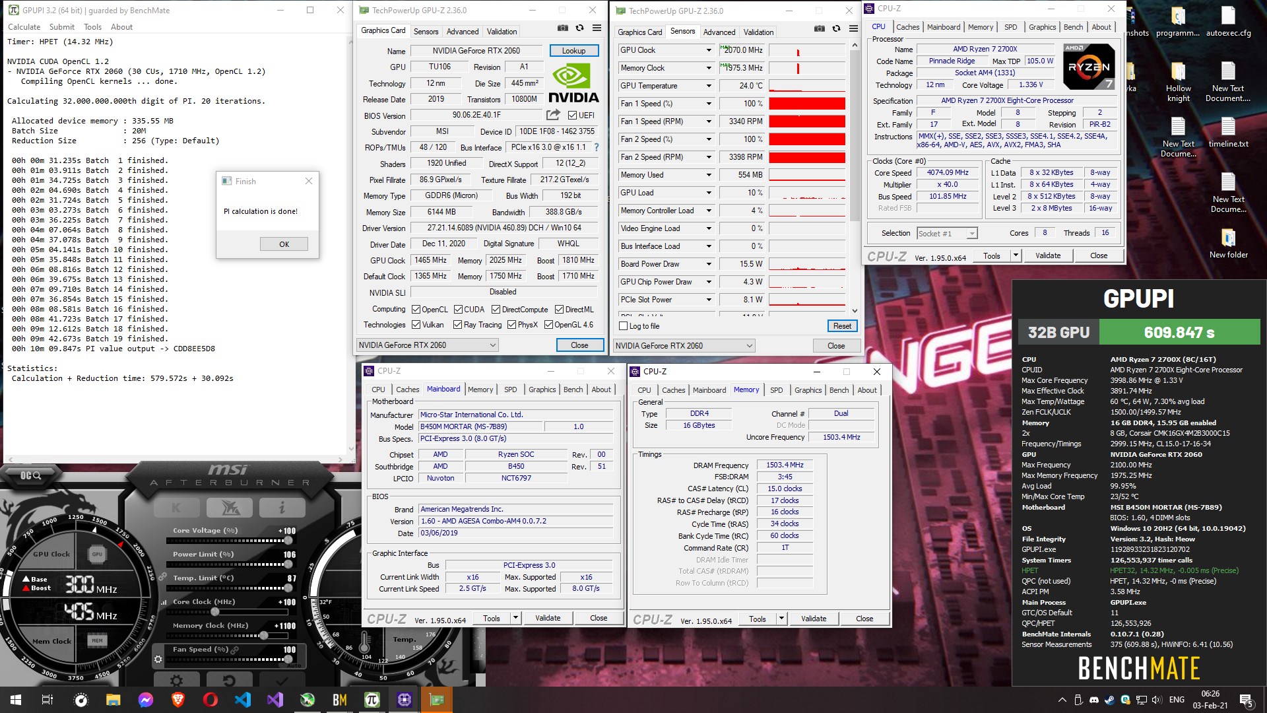
Task: Click the Afterburner jet logo button
Action: (x=229, y=508)
